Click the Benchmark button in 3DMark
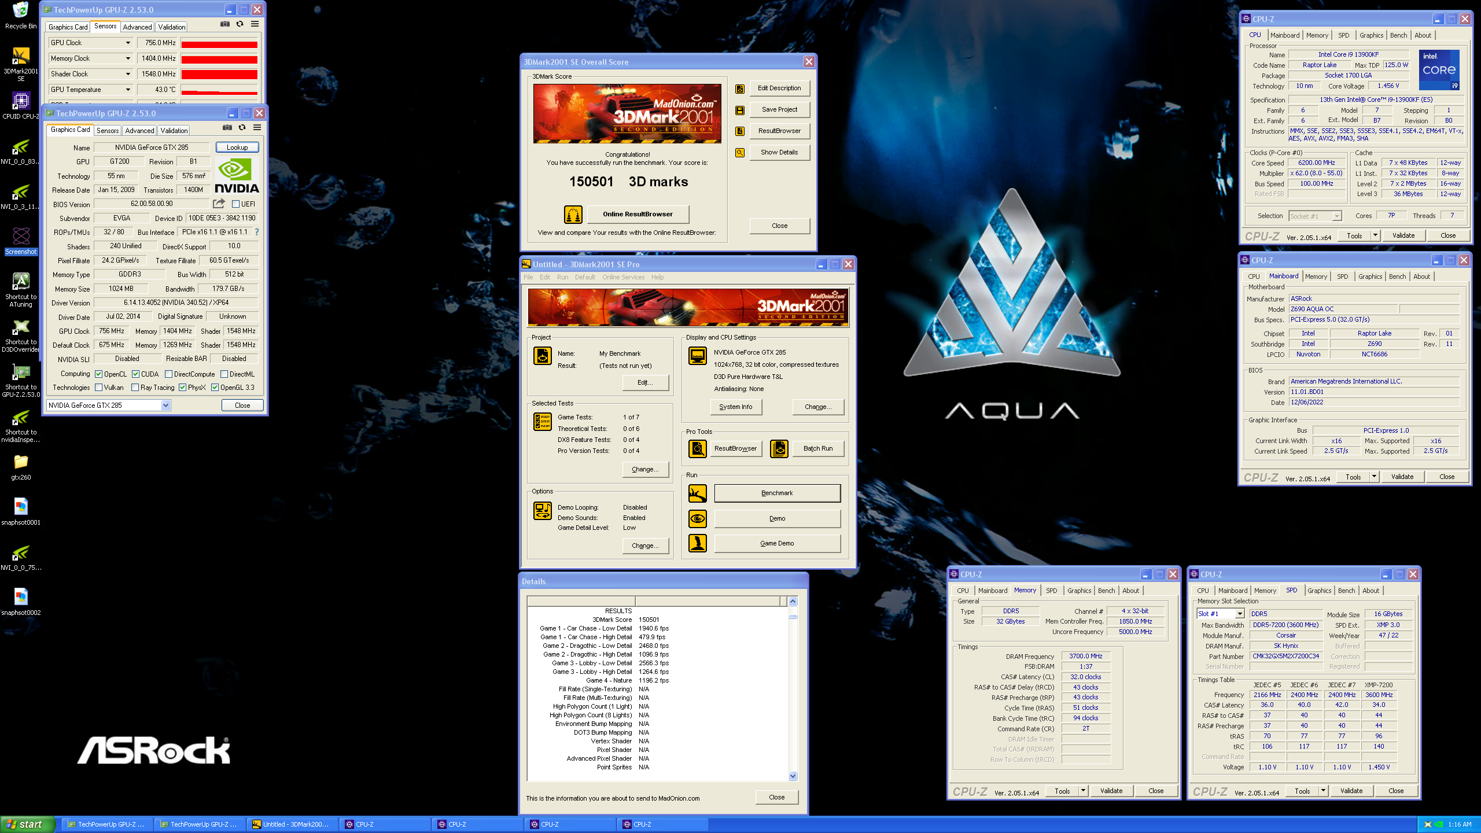This screenshot has height=833, width=1481. [x=777, y=493]
